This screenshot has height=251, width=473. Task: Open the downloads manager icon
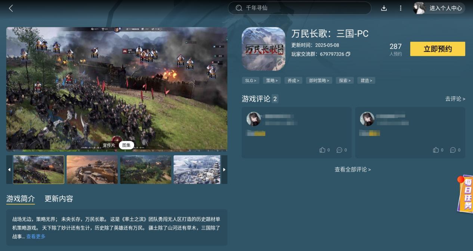(x=384, y=8)
